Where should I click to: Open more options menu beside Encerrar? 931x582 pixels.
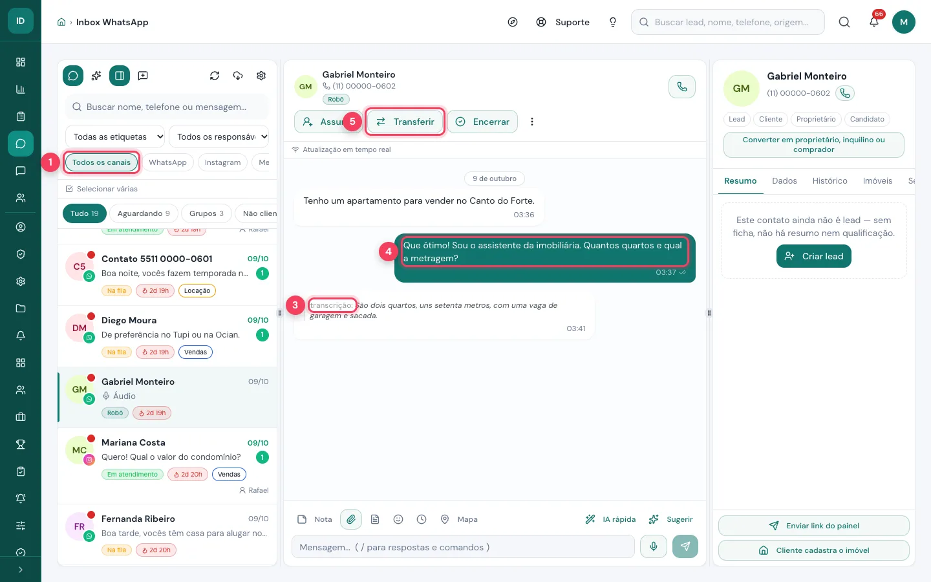point(532,122)
